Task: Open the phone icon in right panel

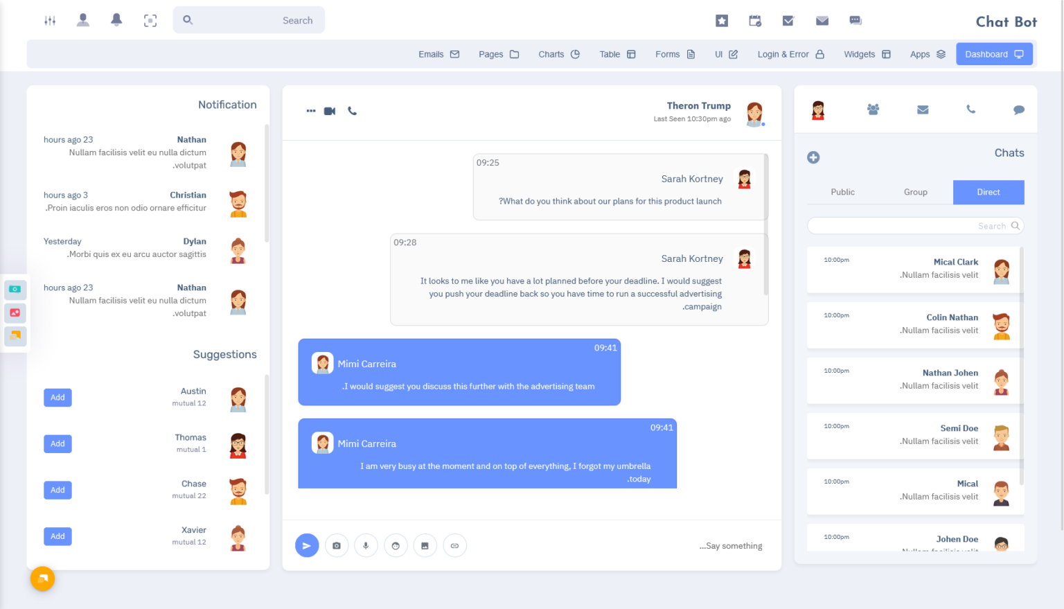Action: 970,109
